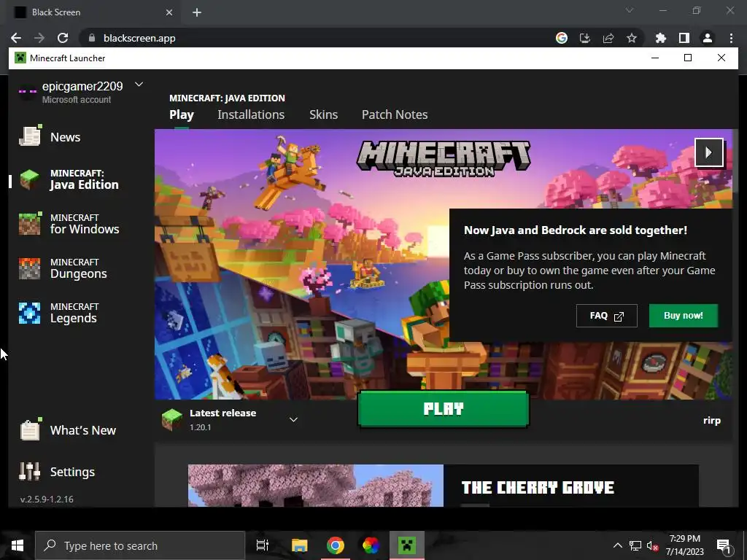
Task: Open the FAQ external link
Action: pos(606,316)
